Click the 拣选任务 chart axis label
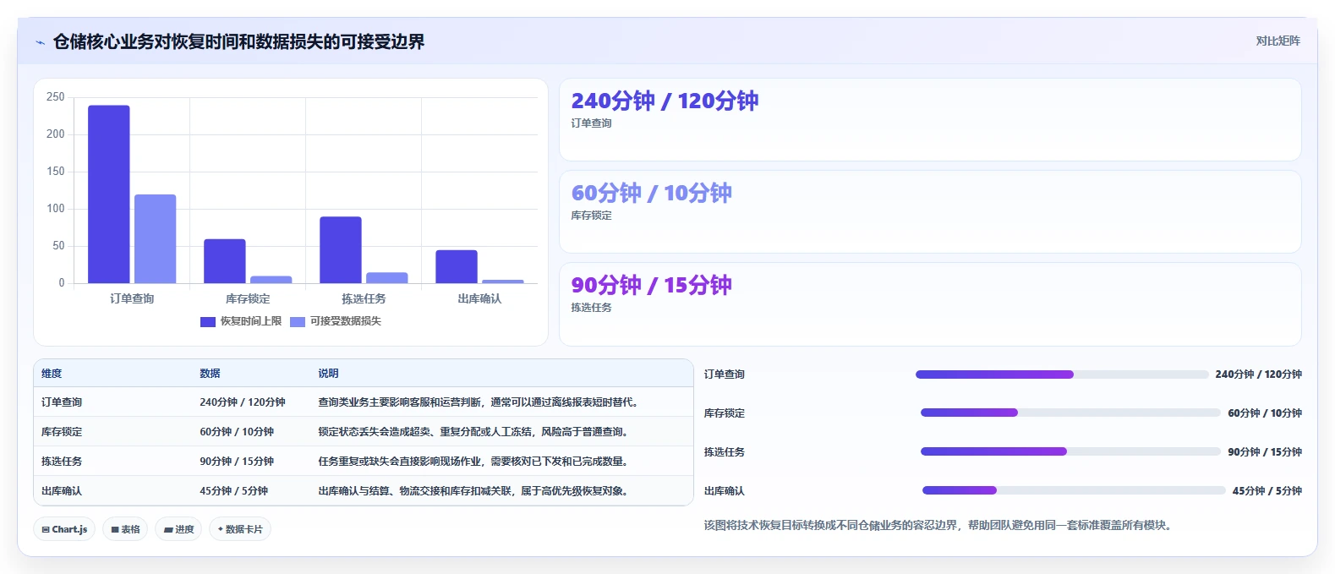The height and width of the screenshot is (574, 1335). [x=364, y=298]
